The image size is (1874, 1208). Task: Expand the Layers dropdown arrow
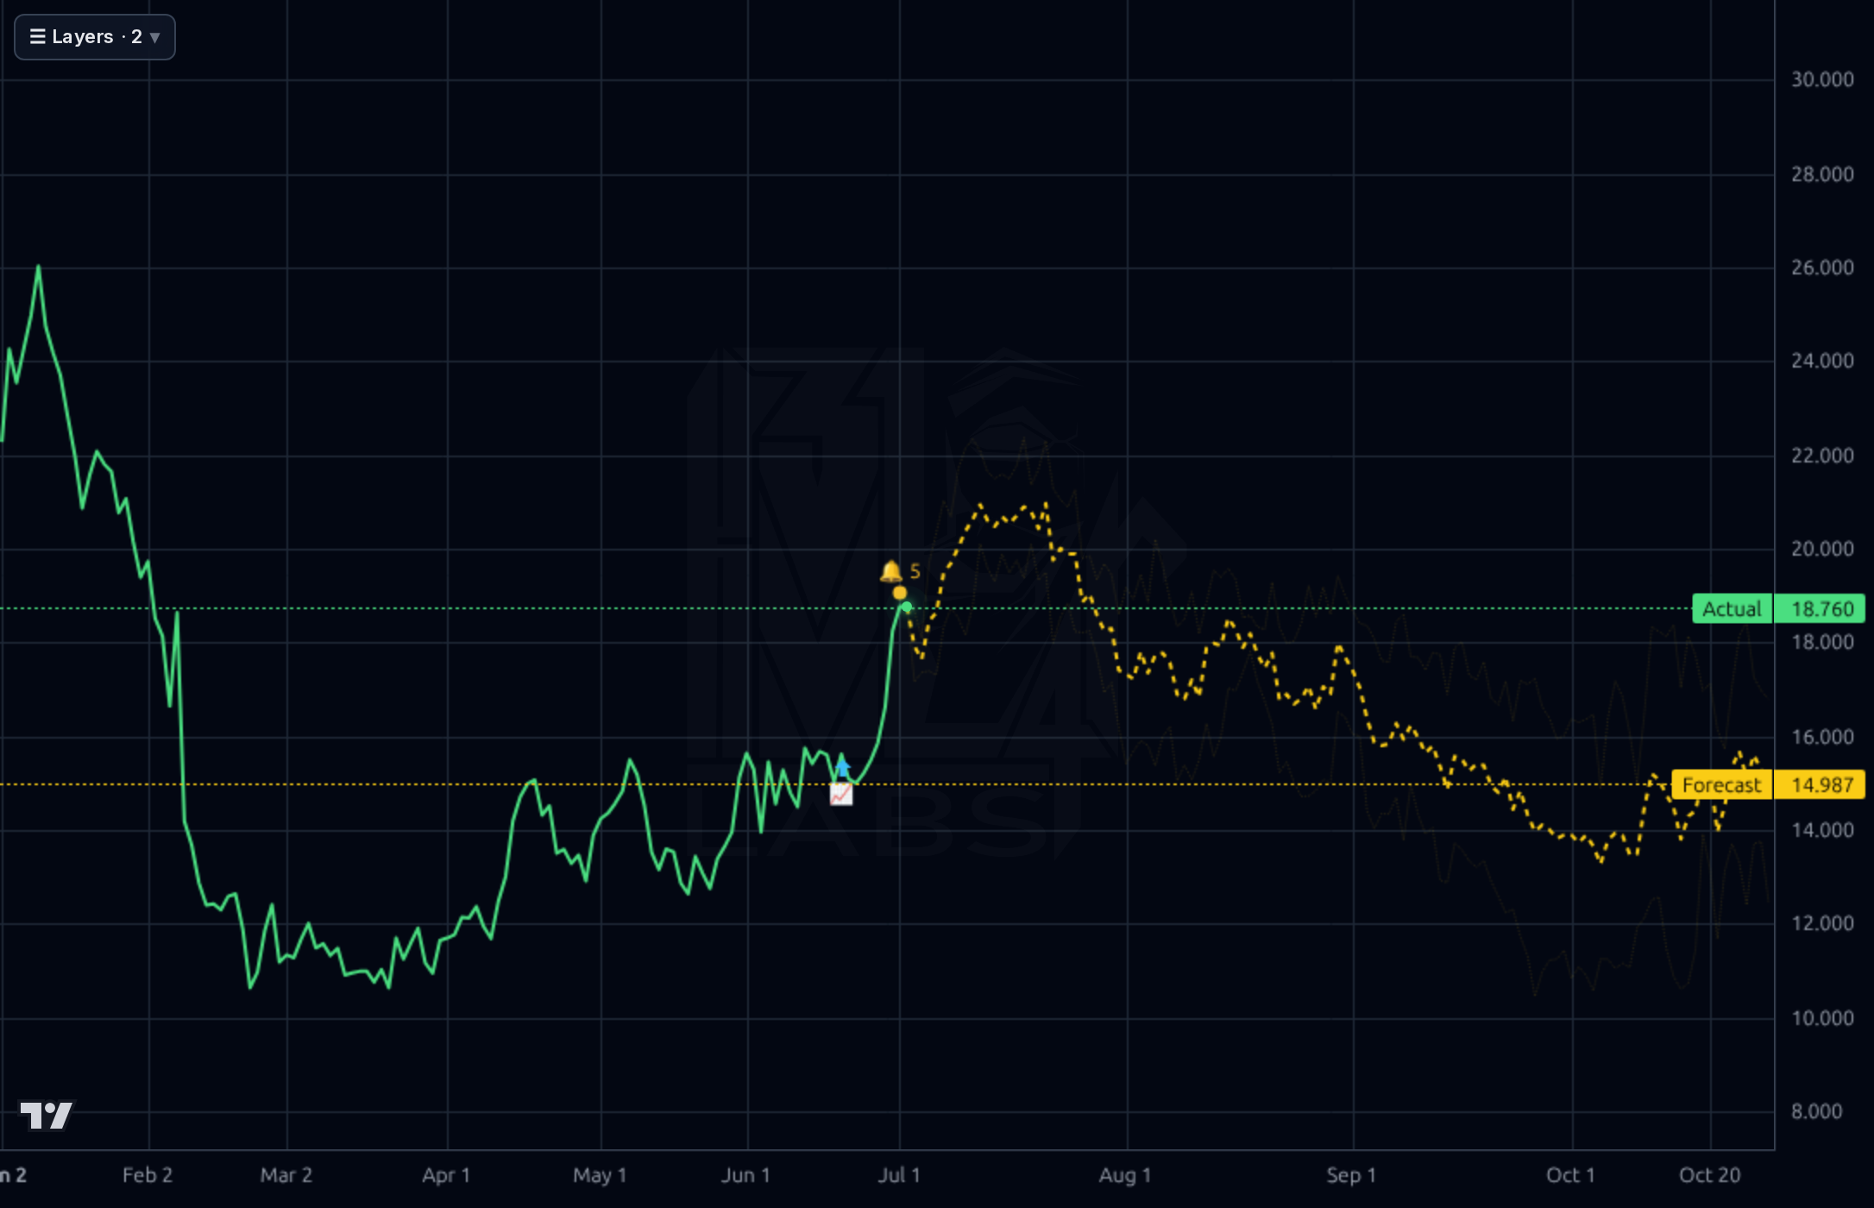point(155,38)
